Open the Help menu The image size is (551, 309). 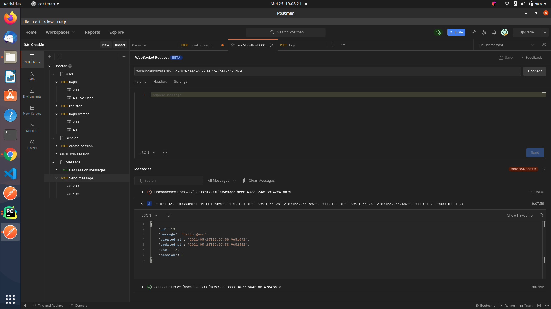(x=61, y=22)
